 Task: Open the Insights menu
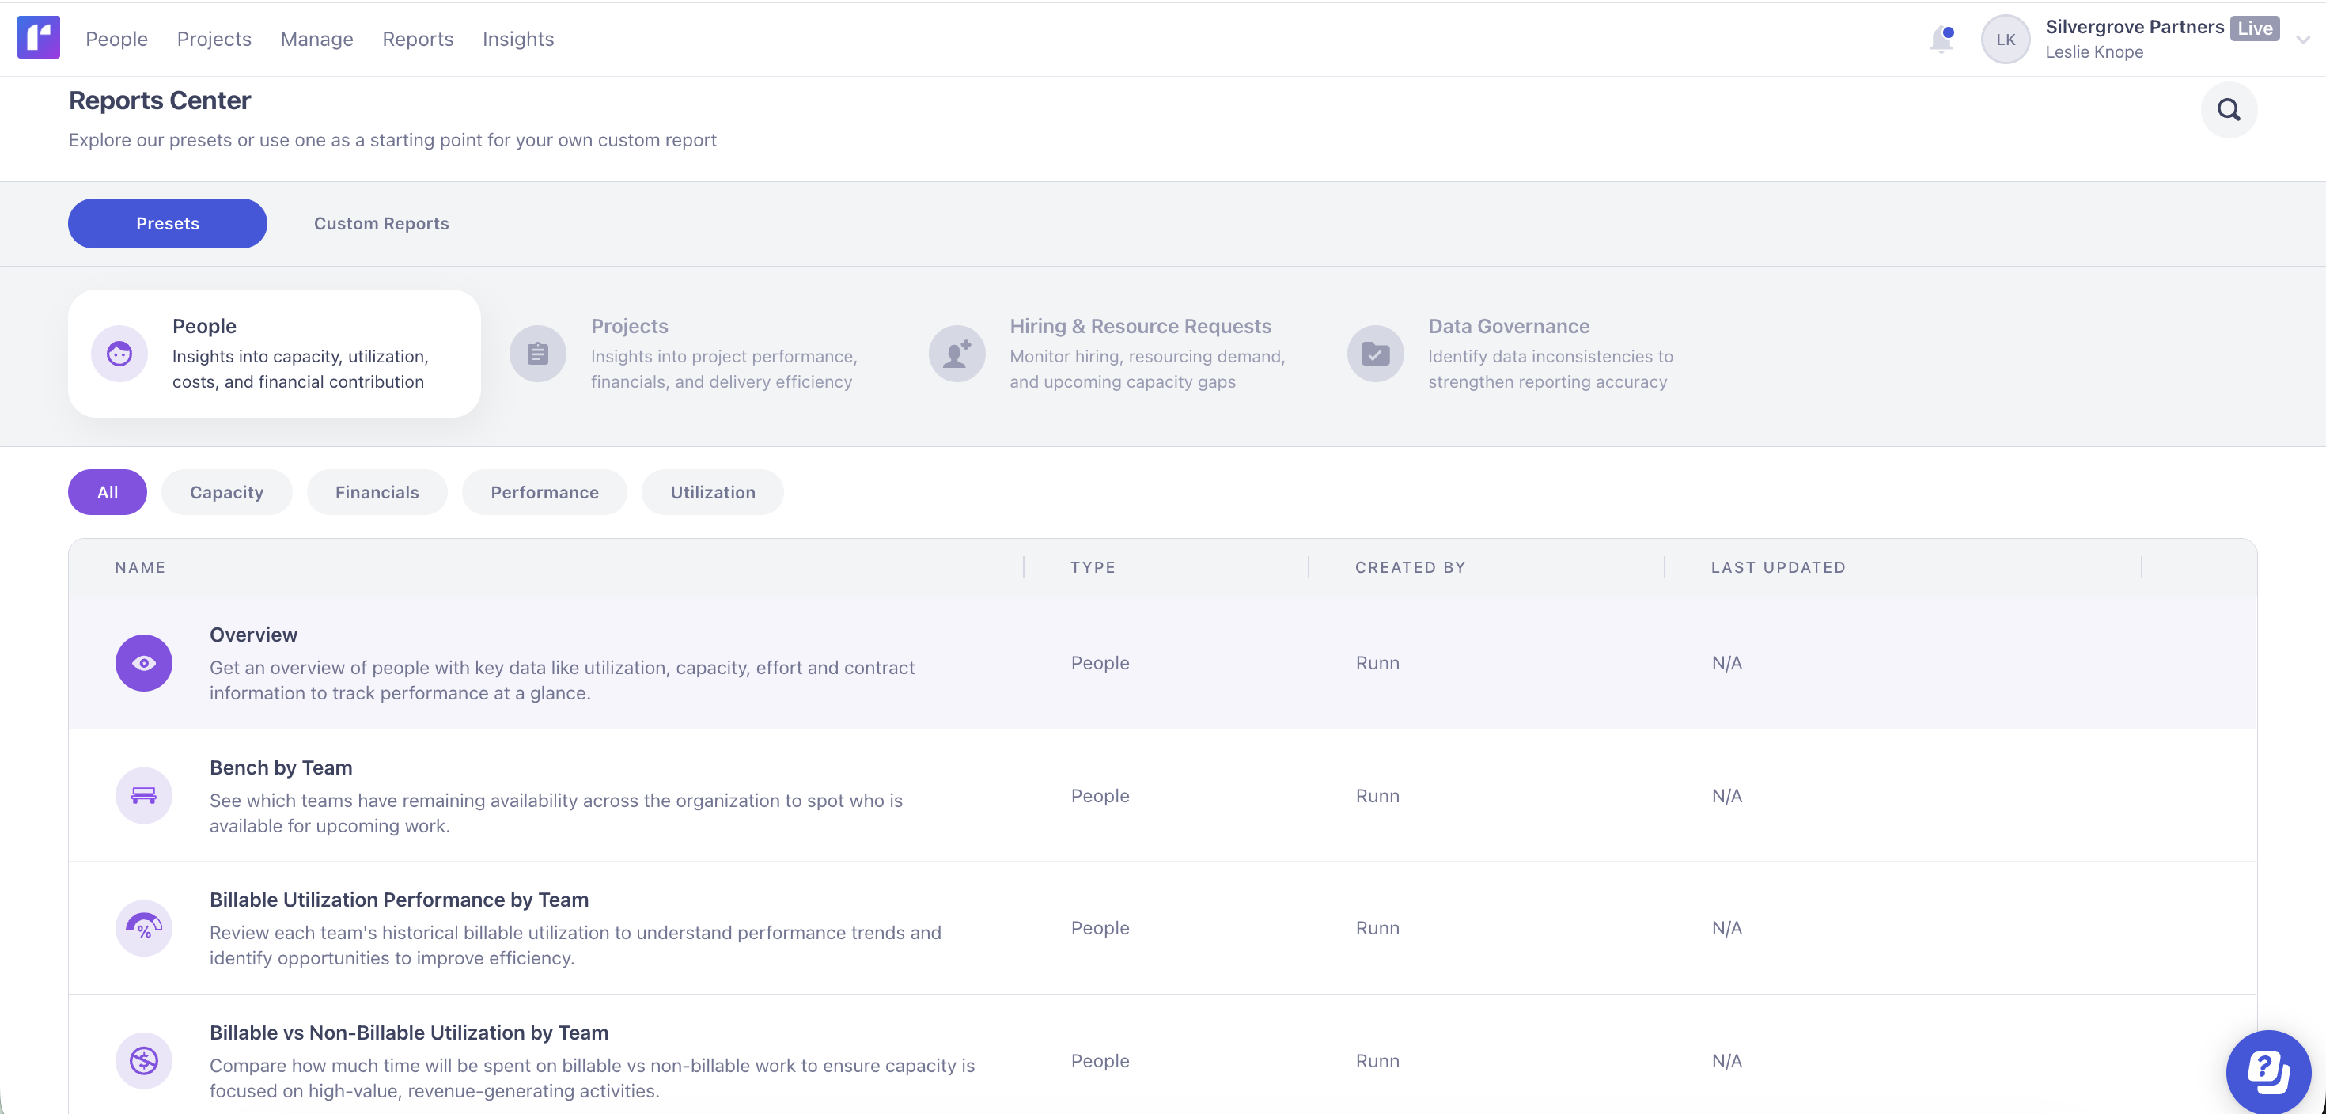[x=517, y=39]
